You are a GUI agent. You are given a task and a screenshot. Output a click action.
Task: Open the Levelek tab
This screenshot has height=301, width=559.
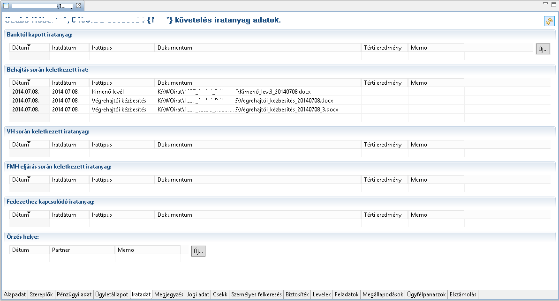tap(322, 294)
